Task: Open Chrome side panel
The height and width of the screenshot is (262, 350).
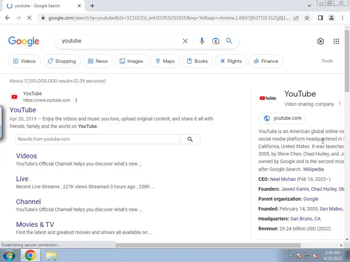Action: [x=321, y=18]
